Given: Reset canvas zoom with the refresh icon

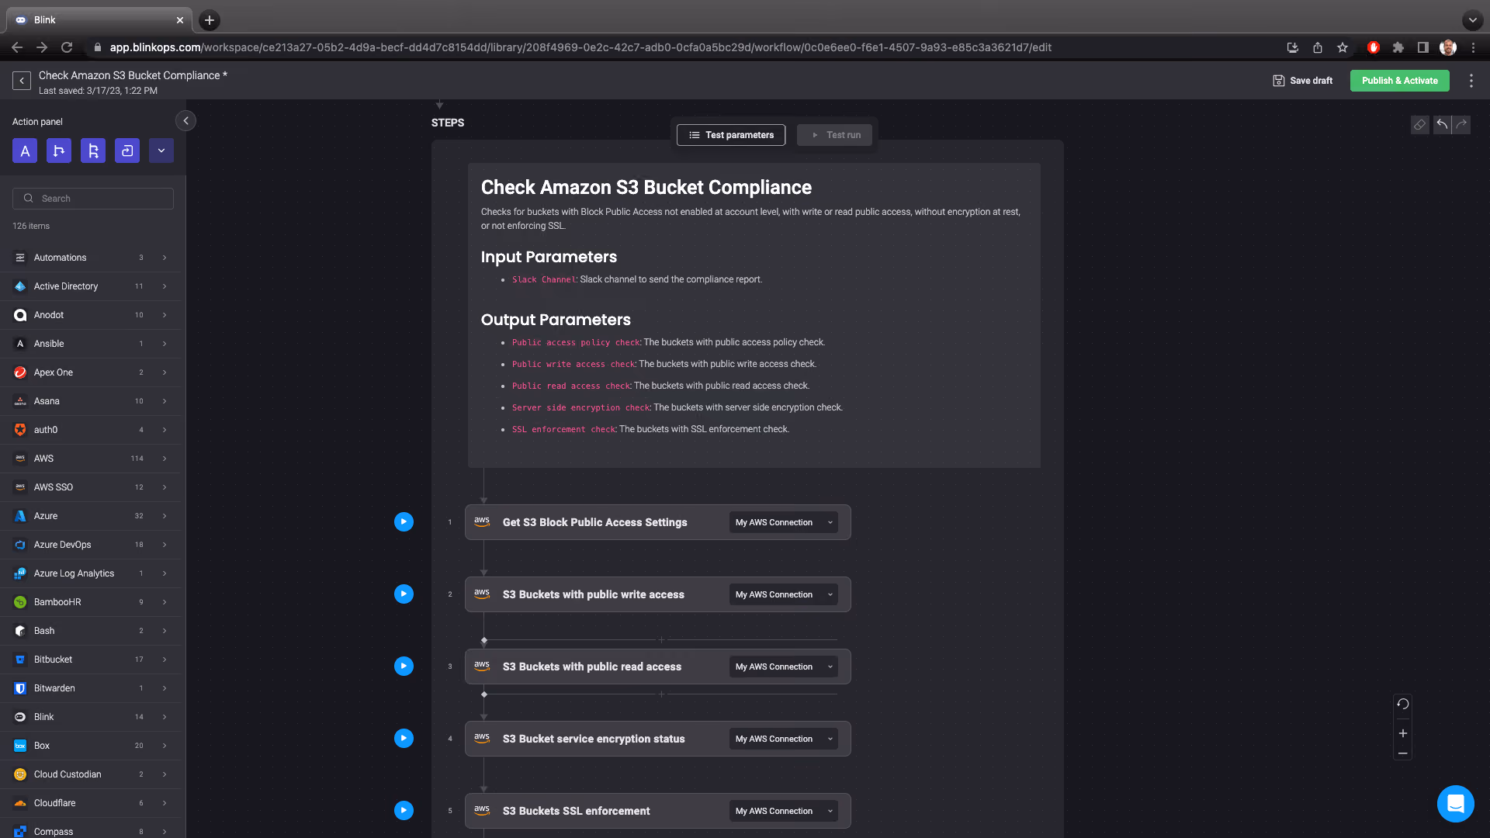Looking at the screenshot, I should [x=1402, y=705].
